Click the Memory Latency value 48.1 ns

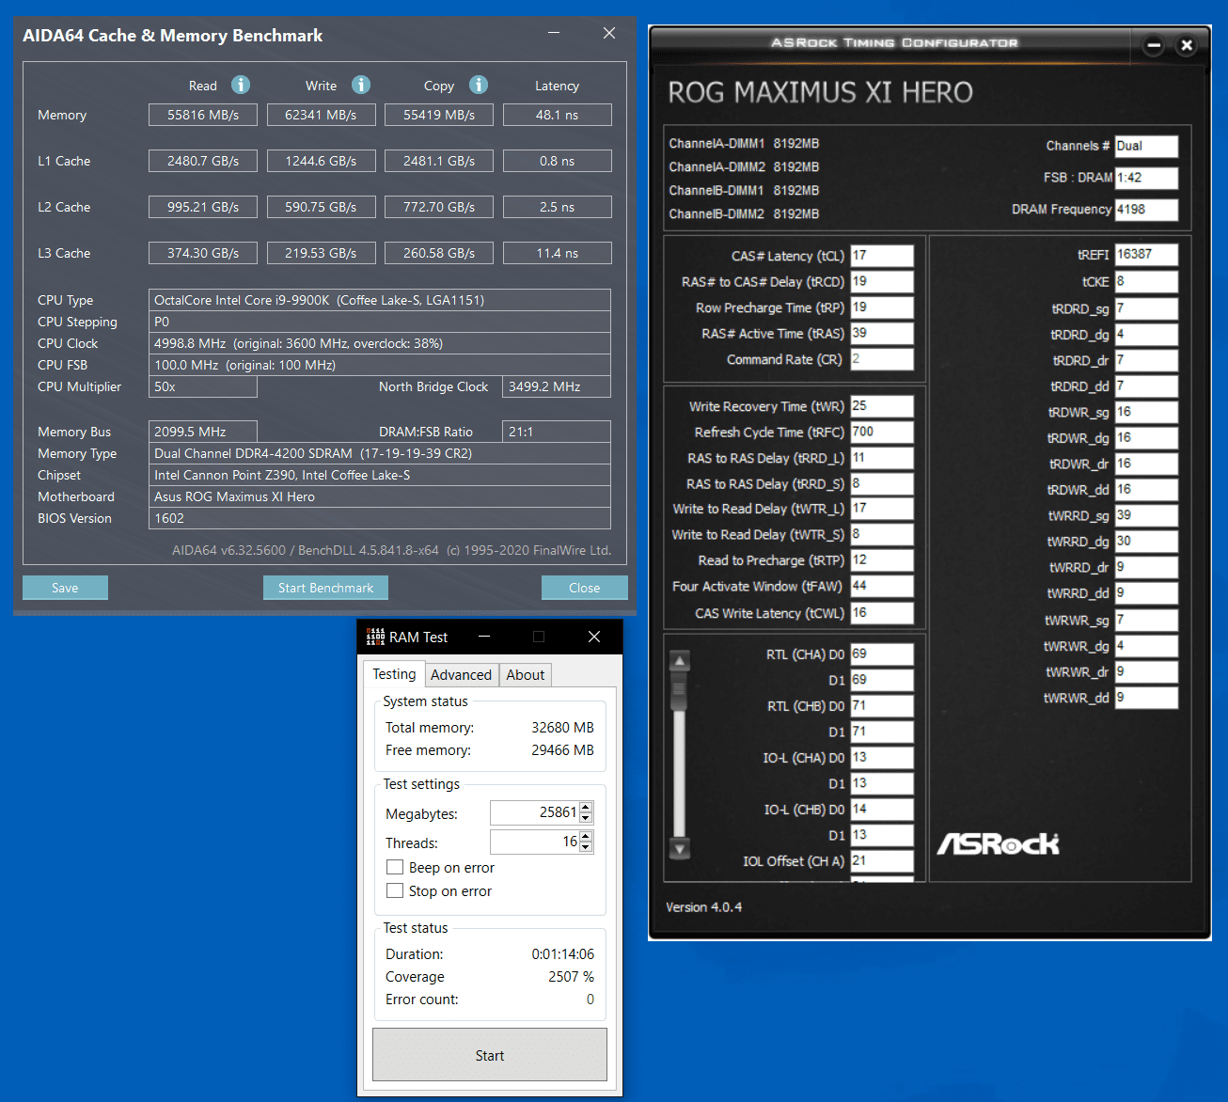[558, 115]
